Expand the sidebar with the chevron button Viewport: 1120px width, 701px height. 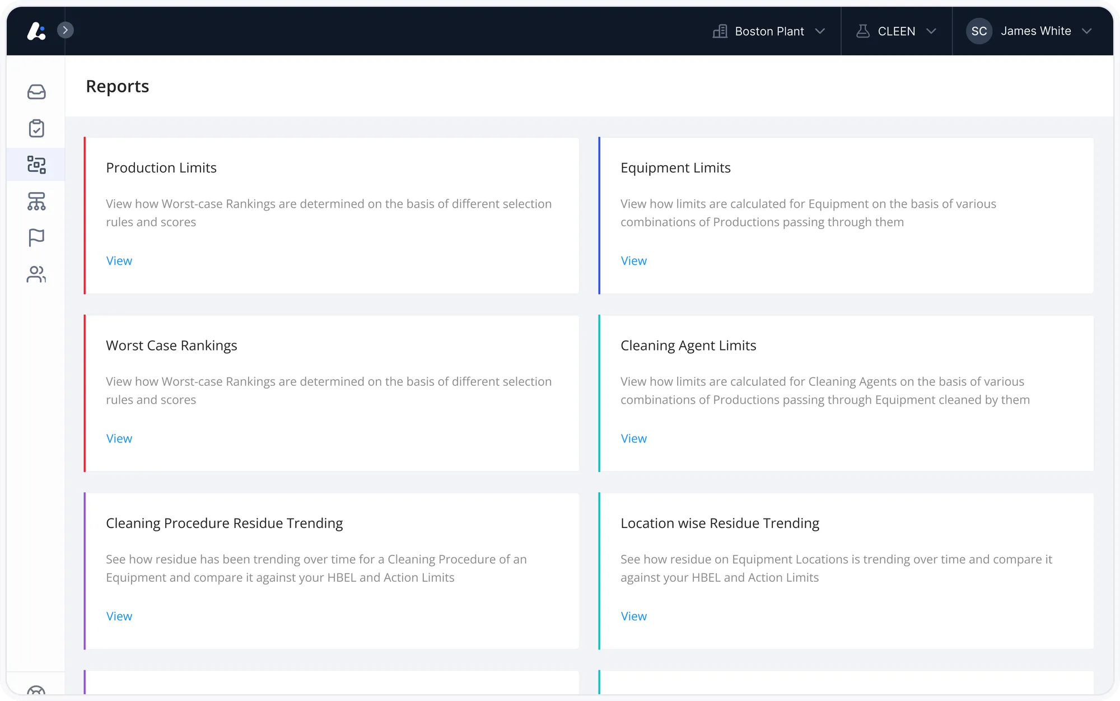66,30
